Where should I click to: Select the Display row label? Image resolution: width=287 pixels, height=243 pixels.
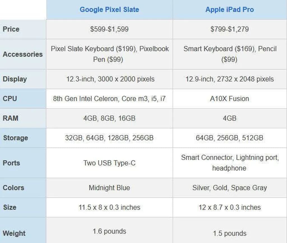[15, 79]
